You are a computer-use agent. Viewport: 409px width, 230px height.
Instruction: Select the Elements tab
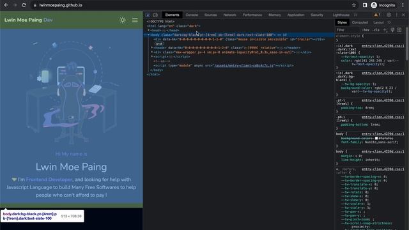(172, 15)
